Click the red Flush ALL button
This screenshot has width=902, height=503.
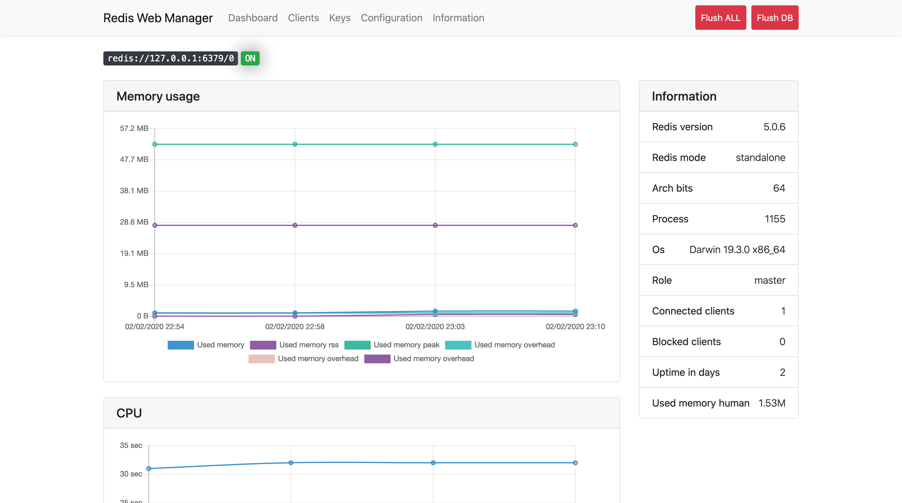[720, 18]
